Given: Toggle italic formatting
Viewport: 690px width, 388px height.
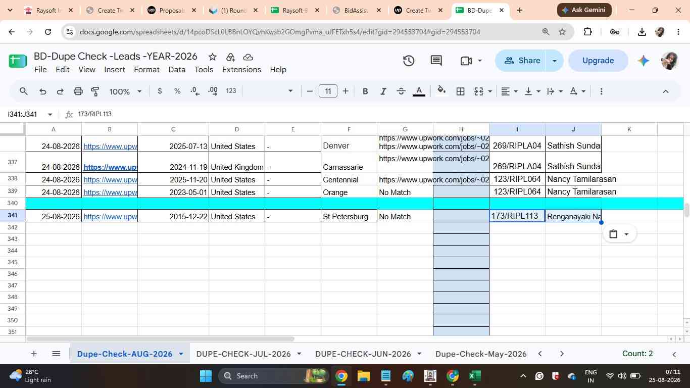Looking at the screenshot, I should click(383, 91).
